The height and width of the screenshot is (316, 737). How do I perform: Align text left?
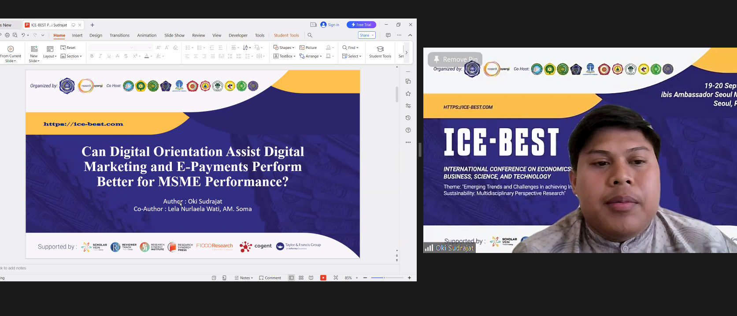pos(187,56)
